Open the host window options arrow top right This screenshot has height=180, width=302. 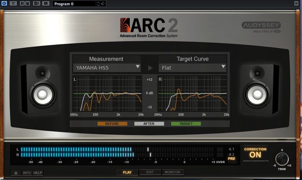[x=296, y=4]
